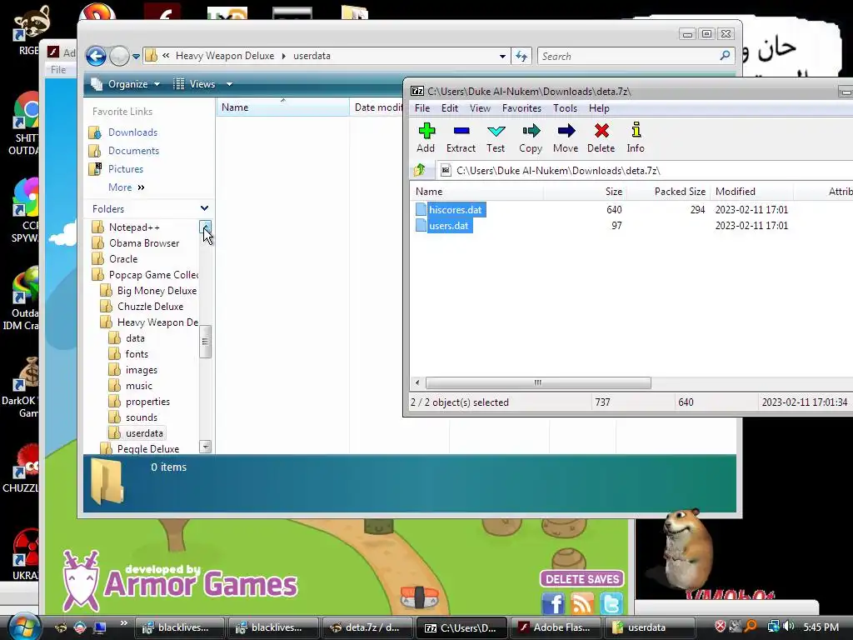The image size is (853, 640).
Task: Select Peggle Deluxe folder in tree
Action: pos(148,449)
